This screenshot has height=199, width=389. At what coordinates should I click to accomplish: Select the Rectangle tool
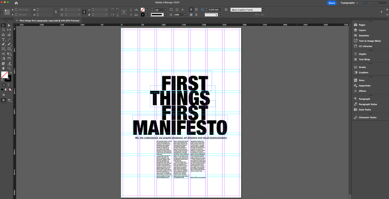point(9,49)
